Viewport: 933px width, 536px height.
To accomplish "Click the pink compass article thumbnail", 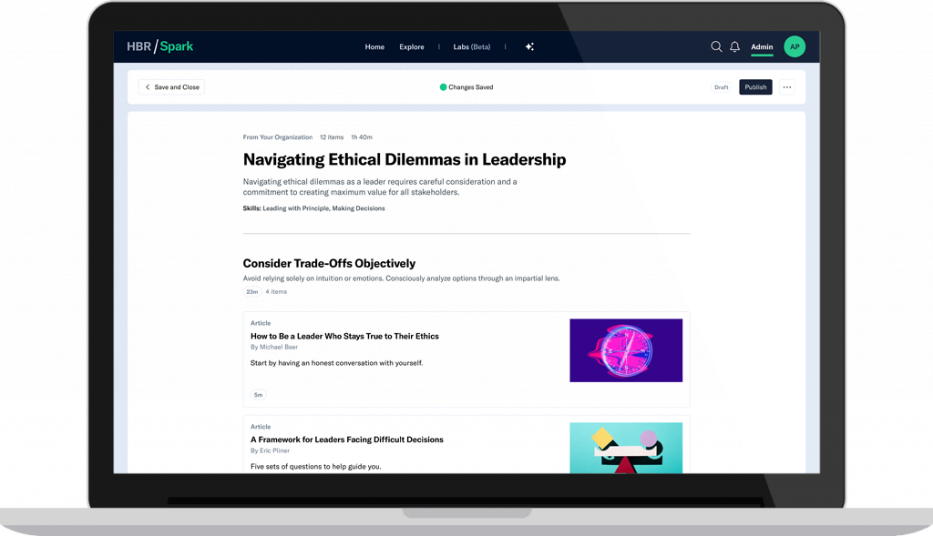I will click(x=626, y=350).
